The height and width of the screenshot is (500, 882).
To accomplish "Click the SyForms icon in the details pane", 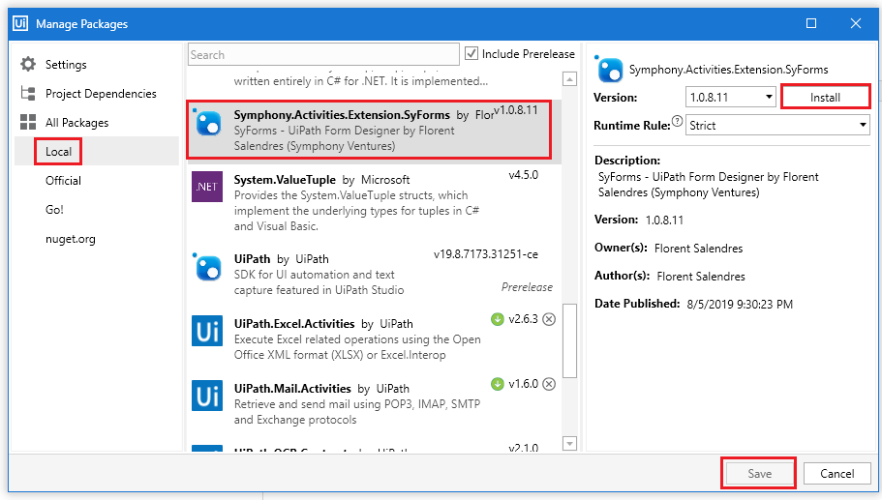I will 609,70.
